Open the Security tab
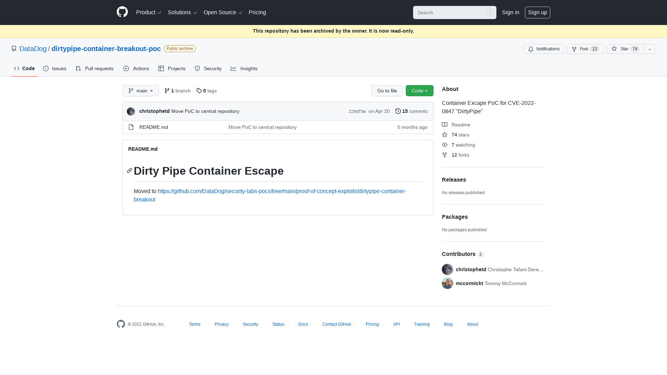This screenshot has width=667, height=375. click(x=208, y=68)
